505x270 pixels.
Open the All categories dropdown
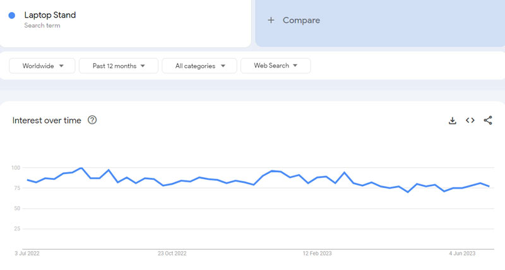click(x=199, y=66)
